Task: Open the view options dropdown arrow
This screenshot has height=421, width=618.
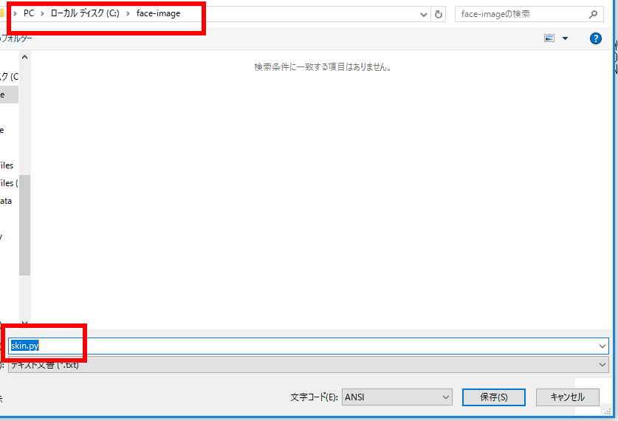Action: (565, 38)
